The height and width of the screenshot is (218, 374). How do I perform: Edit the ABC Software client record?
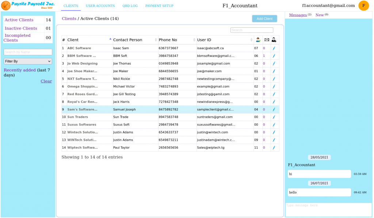pos(274,48)
